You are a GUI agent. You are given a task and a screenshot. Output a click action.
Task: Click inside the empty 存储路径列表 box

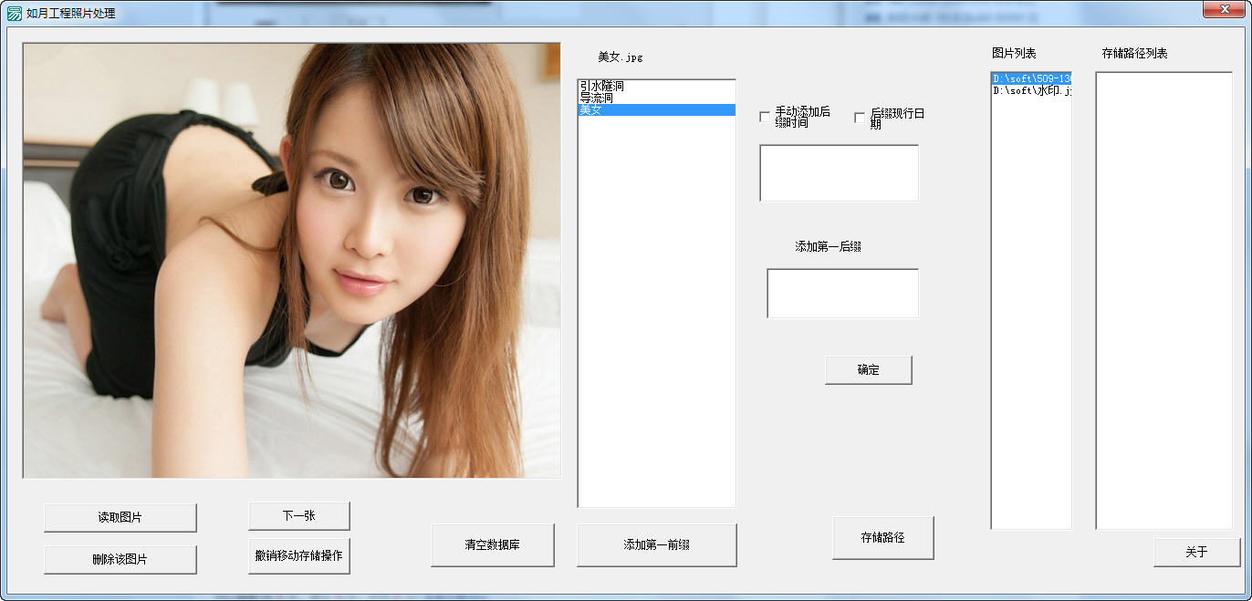coord(1163,300)
